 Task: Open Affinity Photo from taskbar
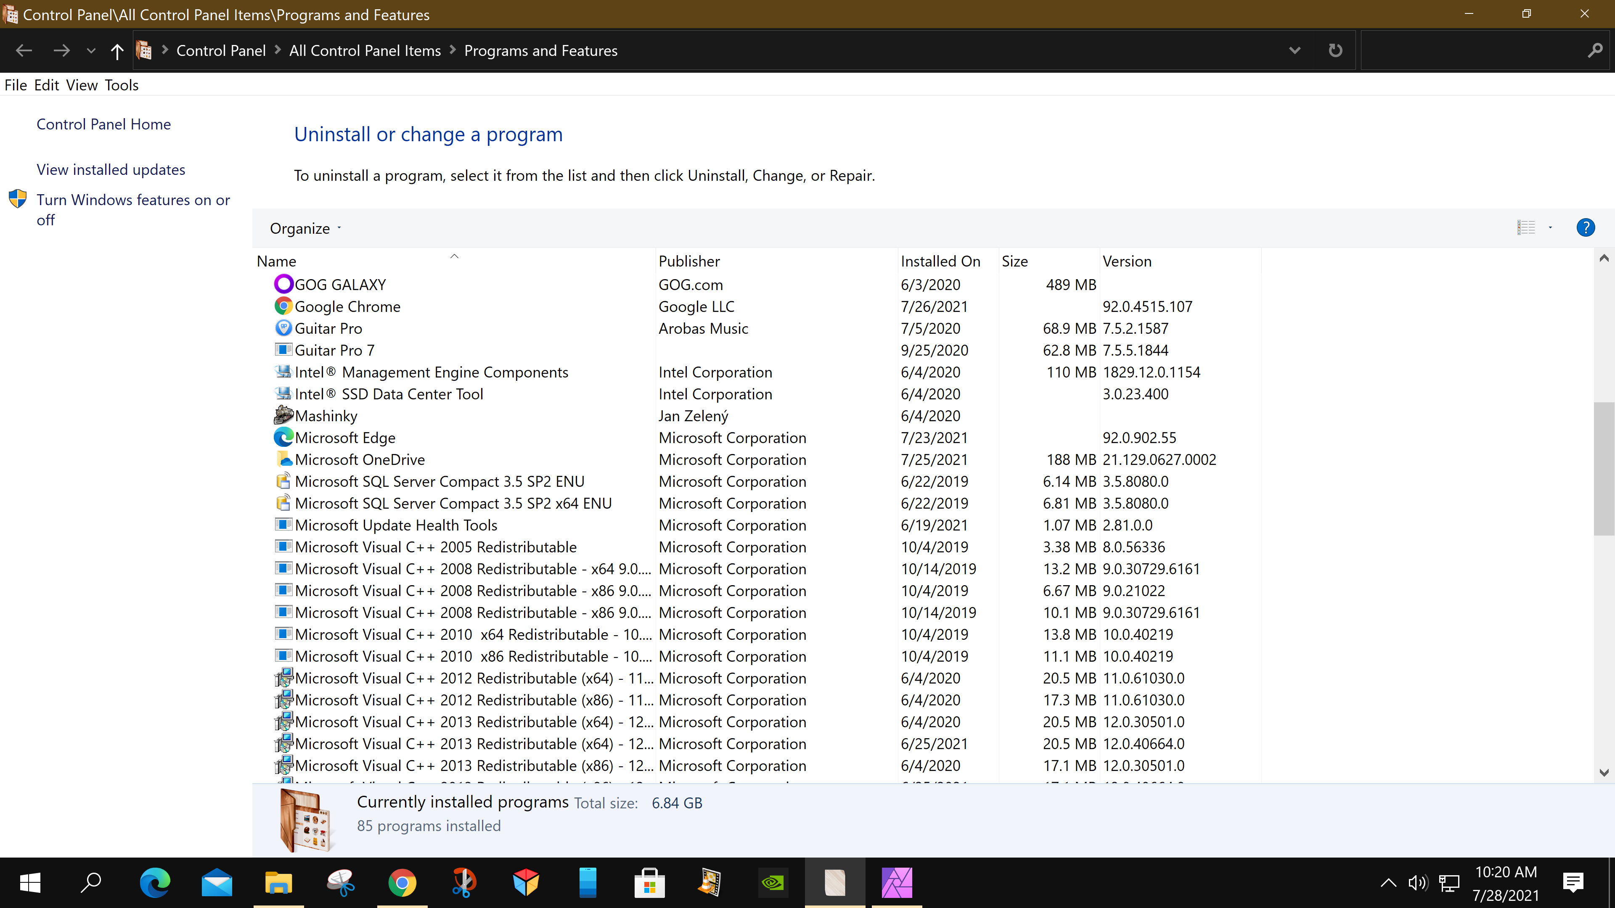point(897,883)
